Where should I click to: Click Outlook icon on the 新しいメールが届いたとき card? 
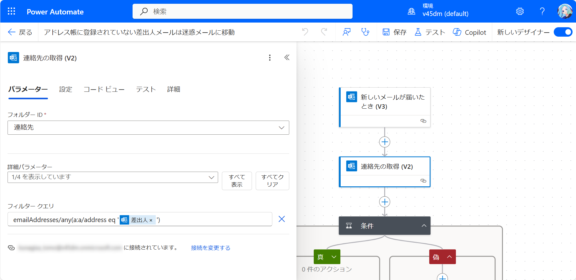pyautogui.click(x=352, y=97)
